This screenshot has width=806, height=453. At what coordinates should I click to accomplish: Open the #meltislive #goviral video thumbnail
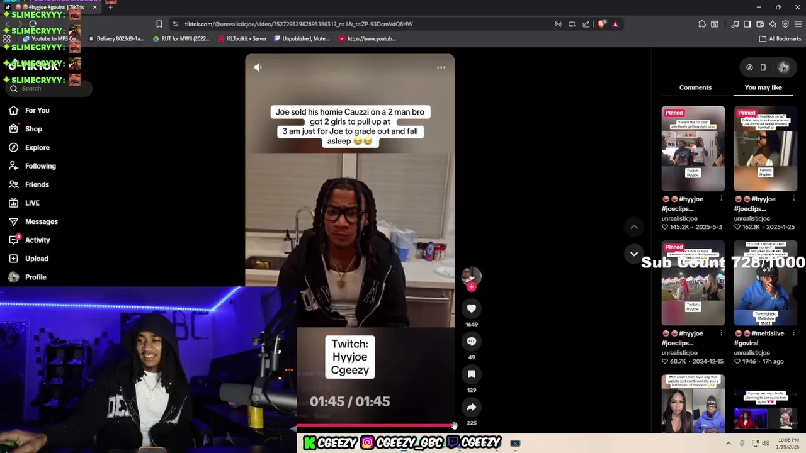tap(765, 283)
